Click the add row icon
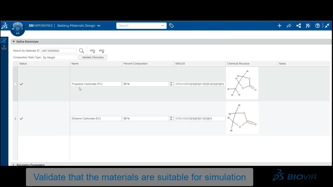The image size is (333, 187). tap(93, 51)
